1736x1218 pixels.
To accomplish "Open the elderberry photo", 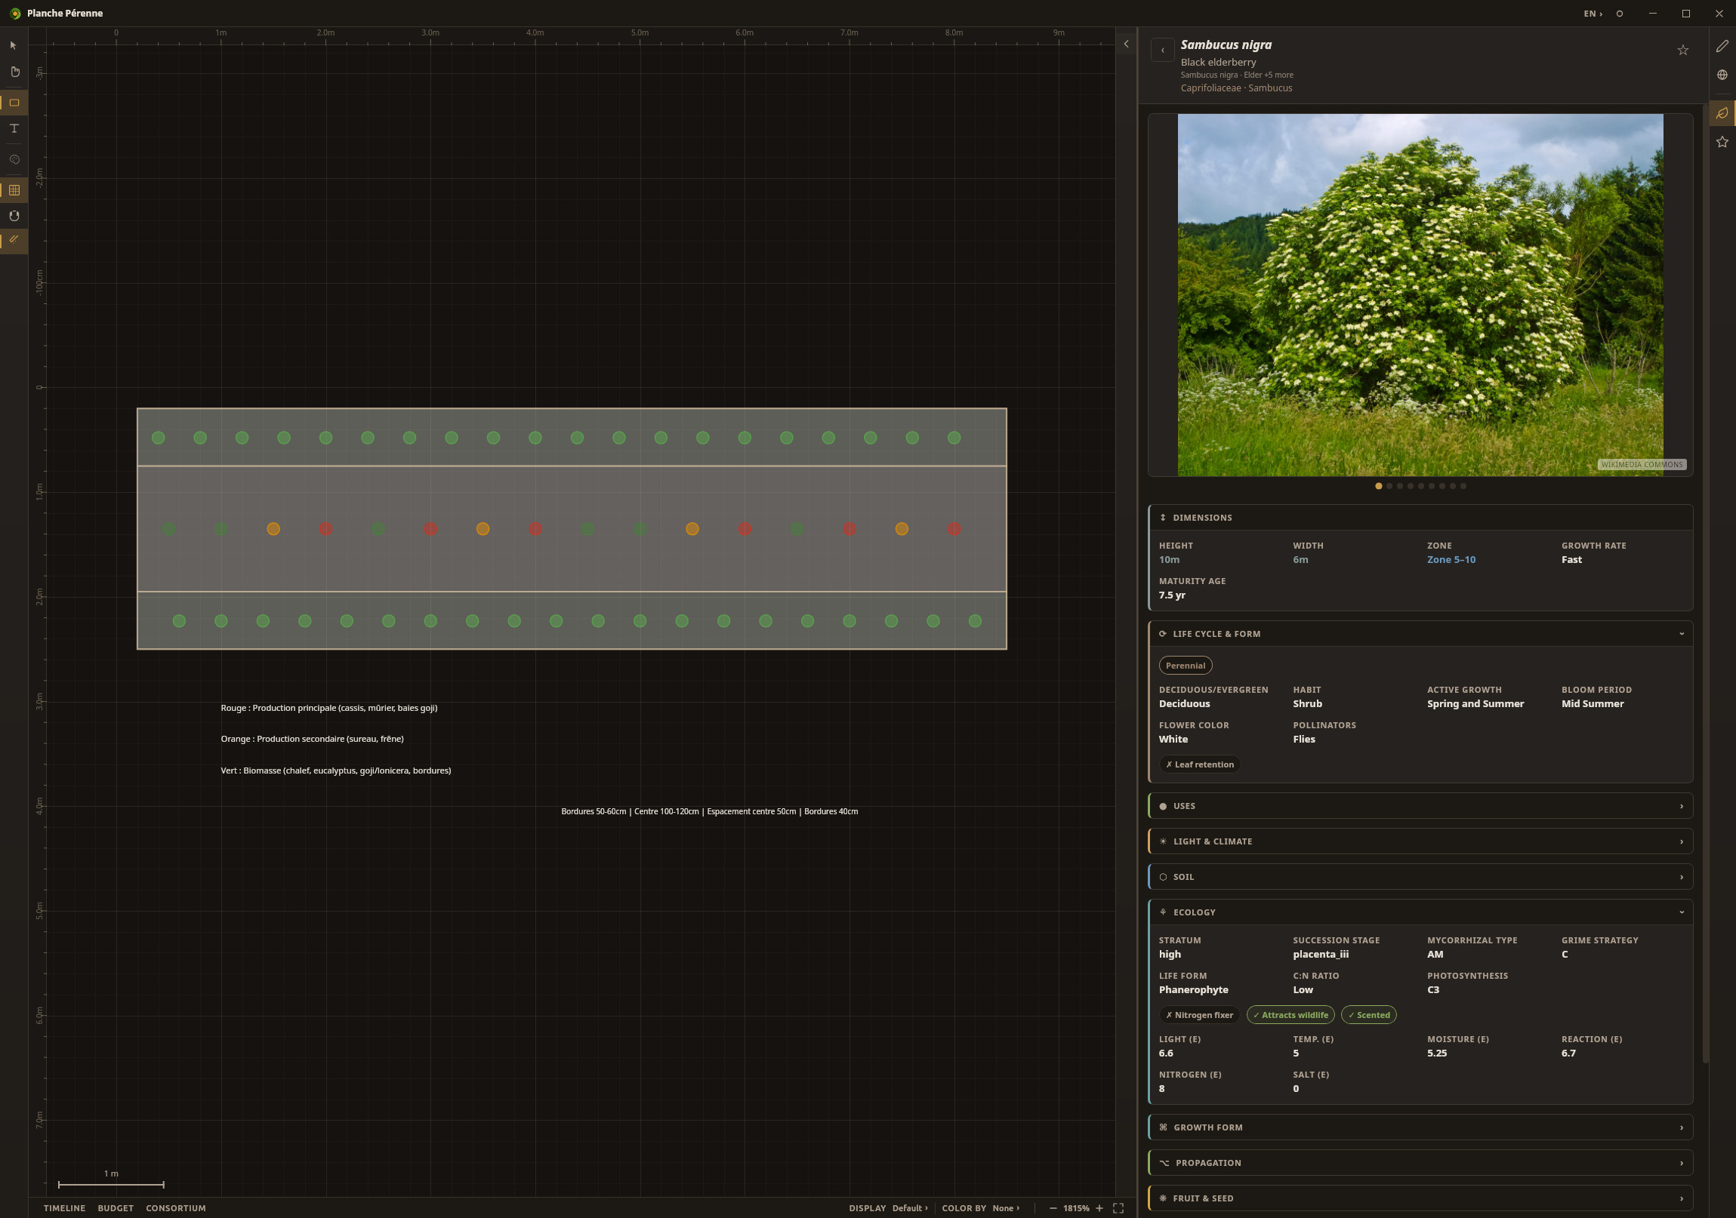I will pos(1420,295).
